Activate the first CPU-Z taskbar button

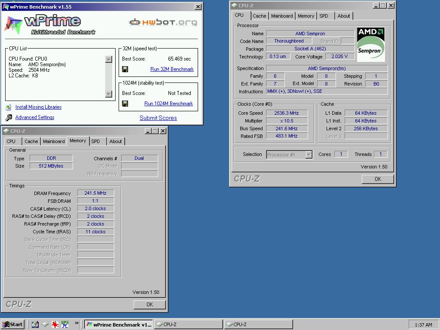tap(189, 324)
